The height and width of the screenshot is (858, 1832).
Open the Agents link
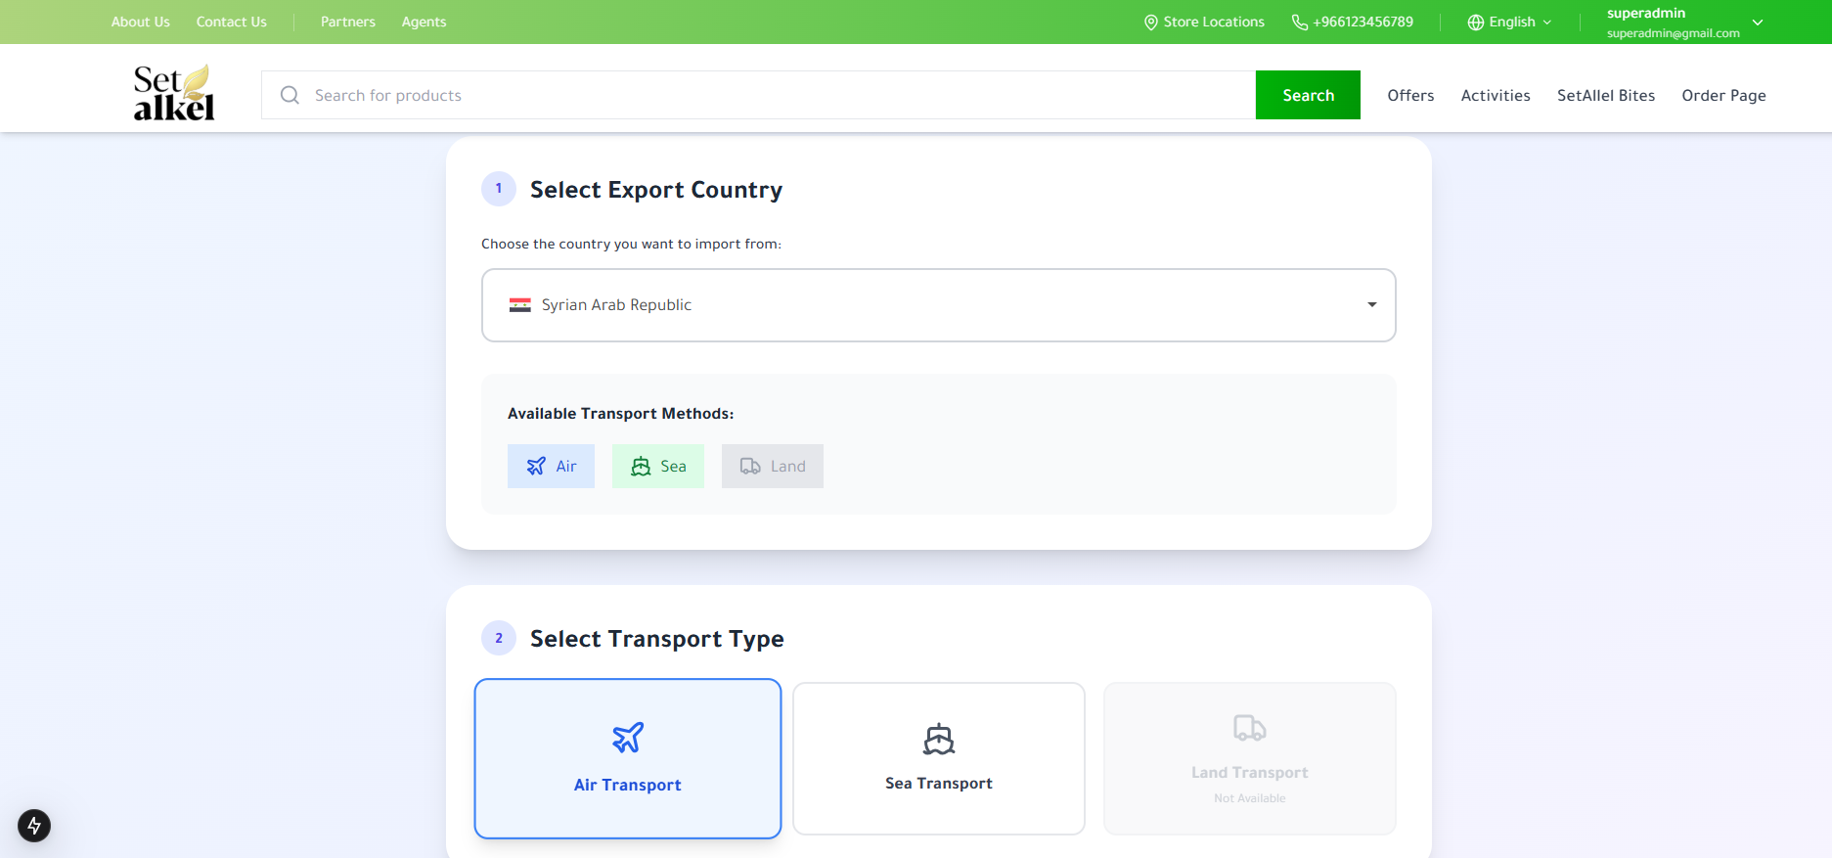(x=424, y=22)
